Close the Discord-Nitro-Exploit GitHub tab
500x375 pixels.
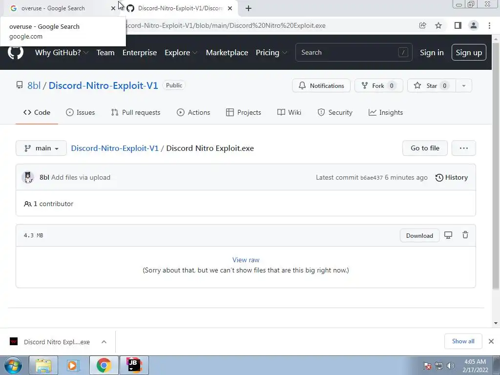click(230, 8)
